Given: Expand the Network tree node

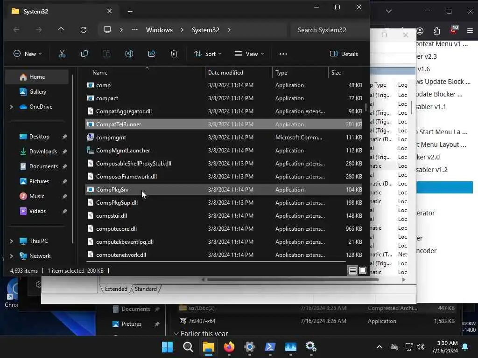Looking at the screenshot, I should point(12,256).
